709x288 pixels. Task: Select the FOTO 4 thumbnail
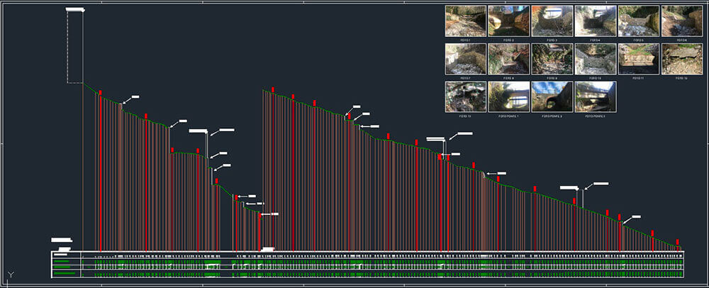click(x=595, y=21)
